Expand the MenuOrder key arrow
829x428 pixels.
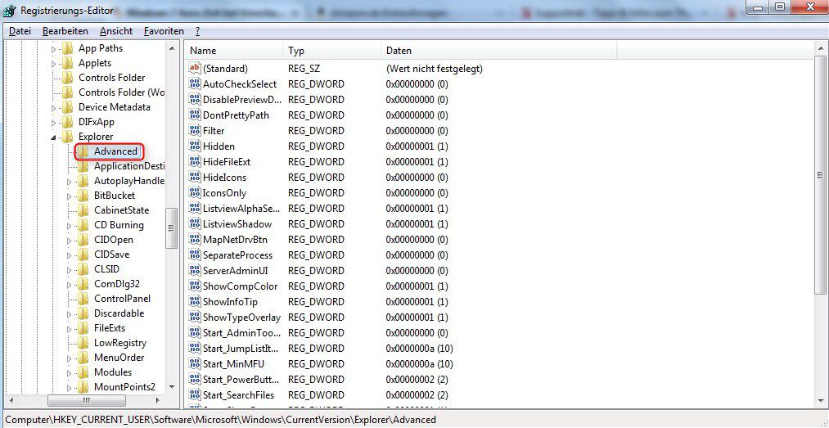pos(70,358)
